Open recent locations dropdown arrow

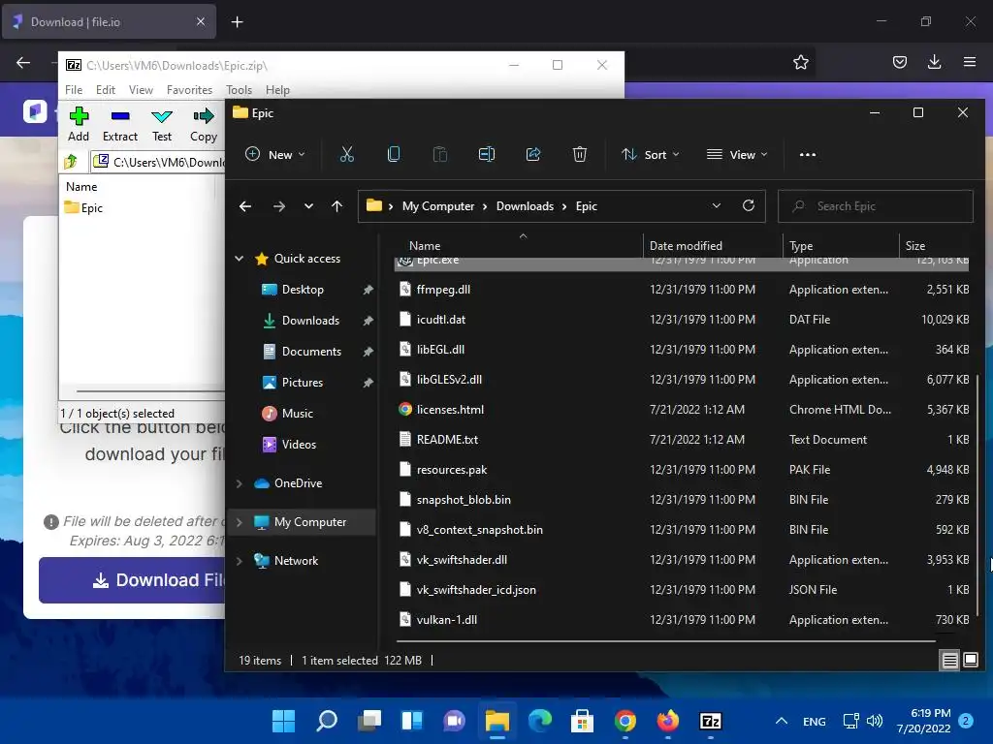point(308,206)
